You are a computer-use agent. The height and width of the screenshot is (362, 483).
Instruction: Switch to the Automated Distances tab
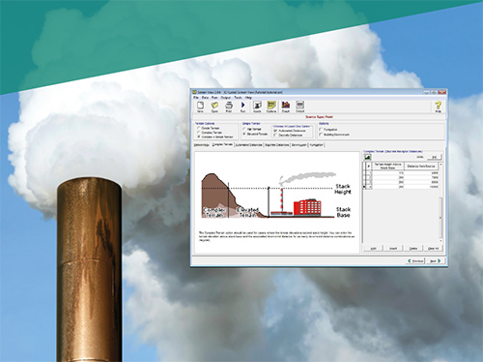249,145
